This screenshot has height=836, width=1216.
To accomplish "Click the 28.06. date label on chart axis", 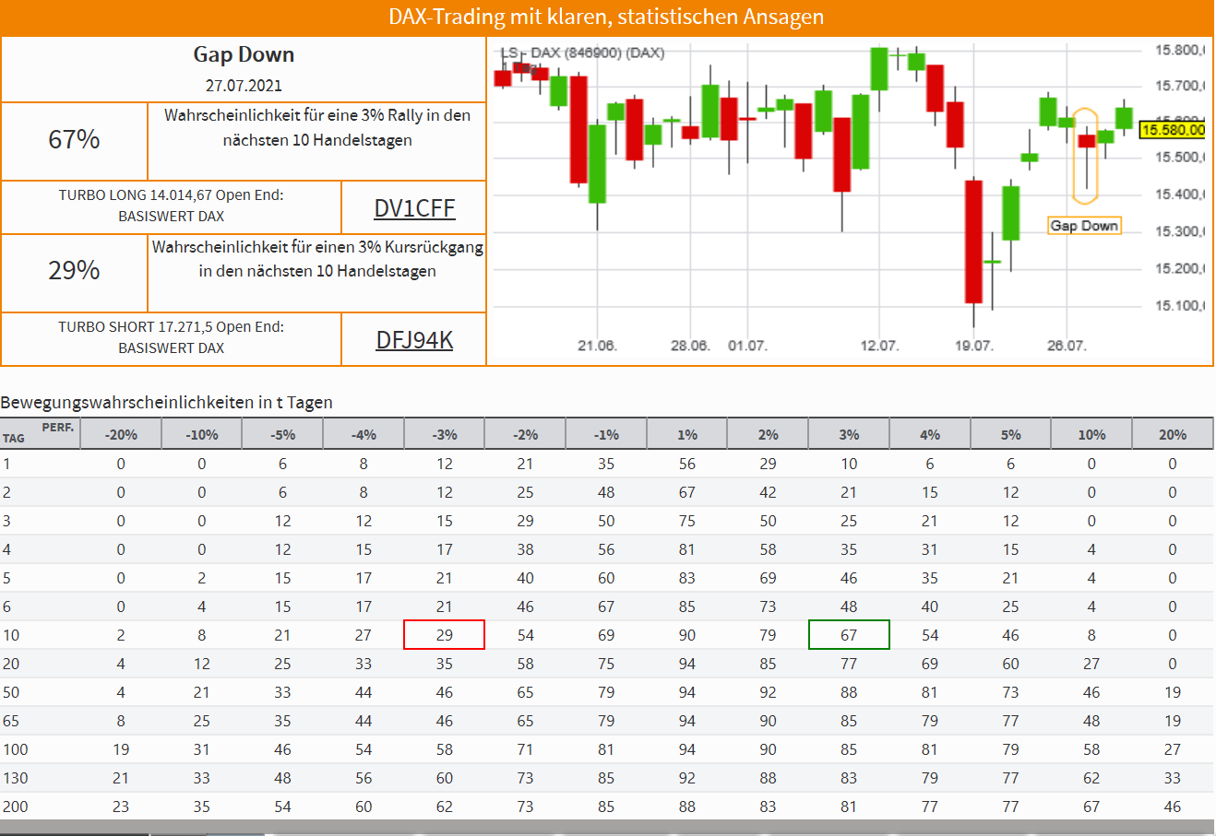I will (690, 346).
